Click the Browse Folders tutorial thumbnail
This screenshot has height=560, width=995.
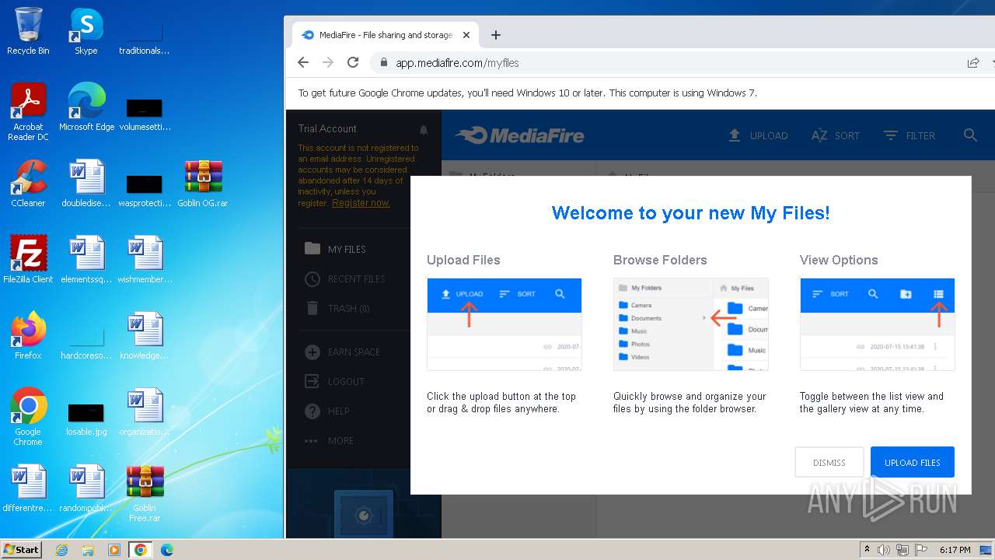point(690,324)
